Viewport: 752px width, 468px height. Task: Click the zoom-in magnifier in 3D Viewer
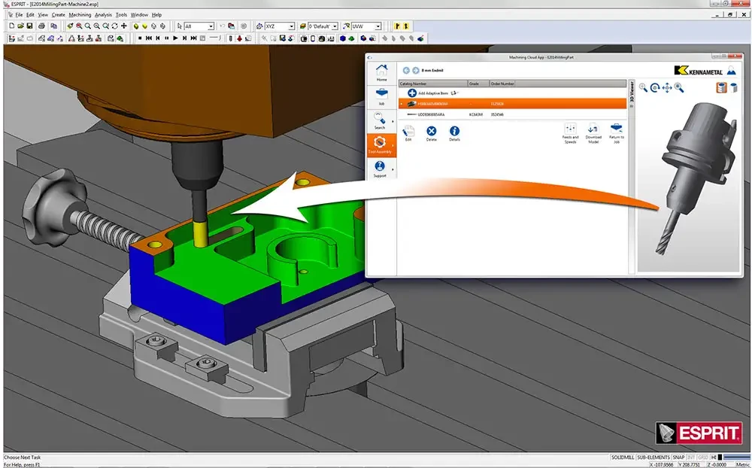[x=643, y=87]
